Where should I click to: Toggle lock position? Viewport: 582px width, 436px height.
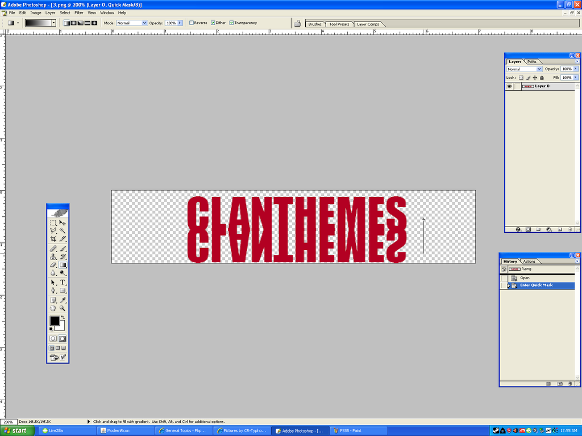coord(535,78)
